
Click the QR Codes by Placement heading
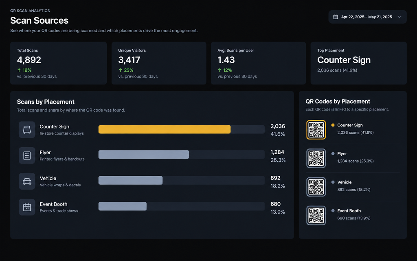338,102
